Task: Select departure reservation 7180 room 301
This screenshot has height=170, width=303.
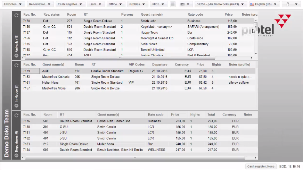Action: (139, 127)
